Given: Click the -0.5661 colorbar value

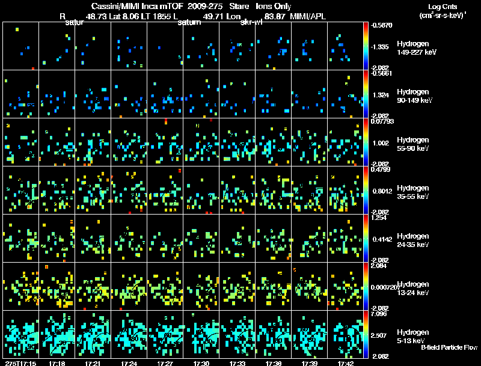Looking at the screenshot, I should point(381,73).
